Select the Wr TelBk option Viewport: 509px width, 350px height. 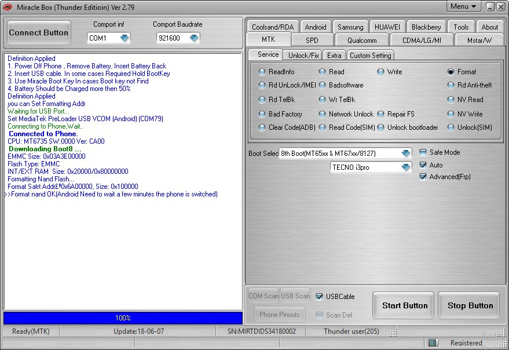point(322,100)
